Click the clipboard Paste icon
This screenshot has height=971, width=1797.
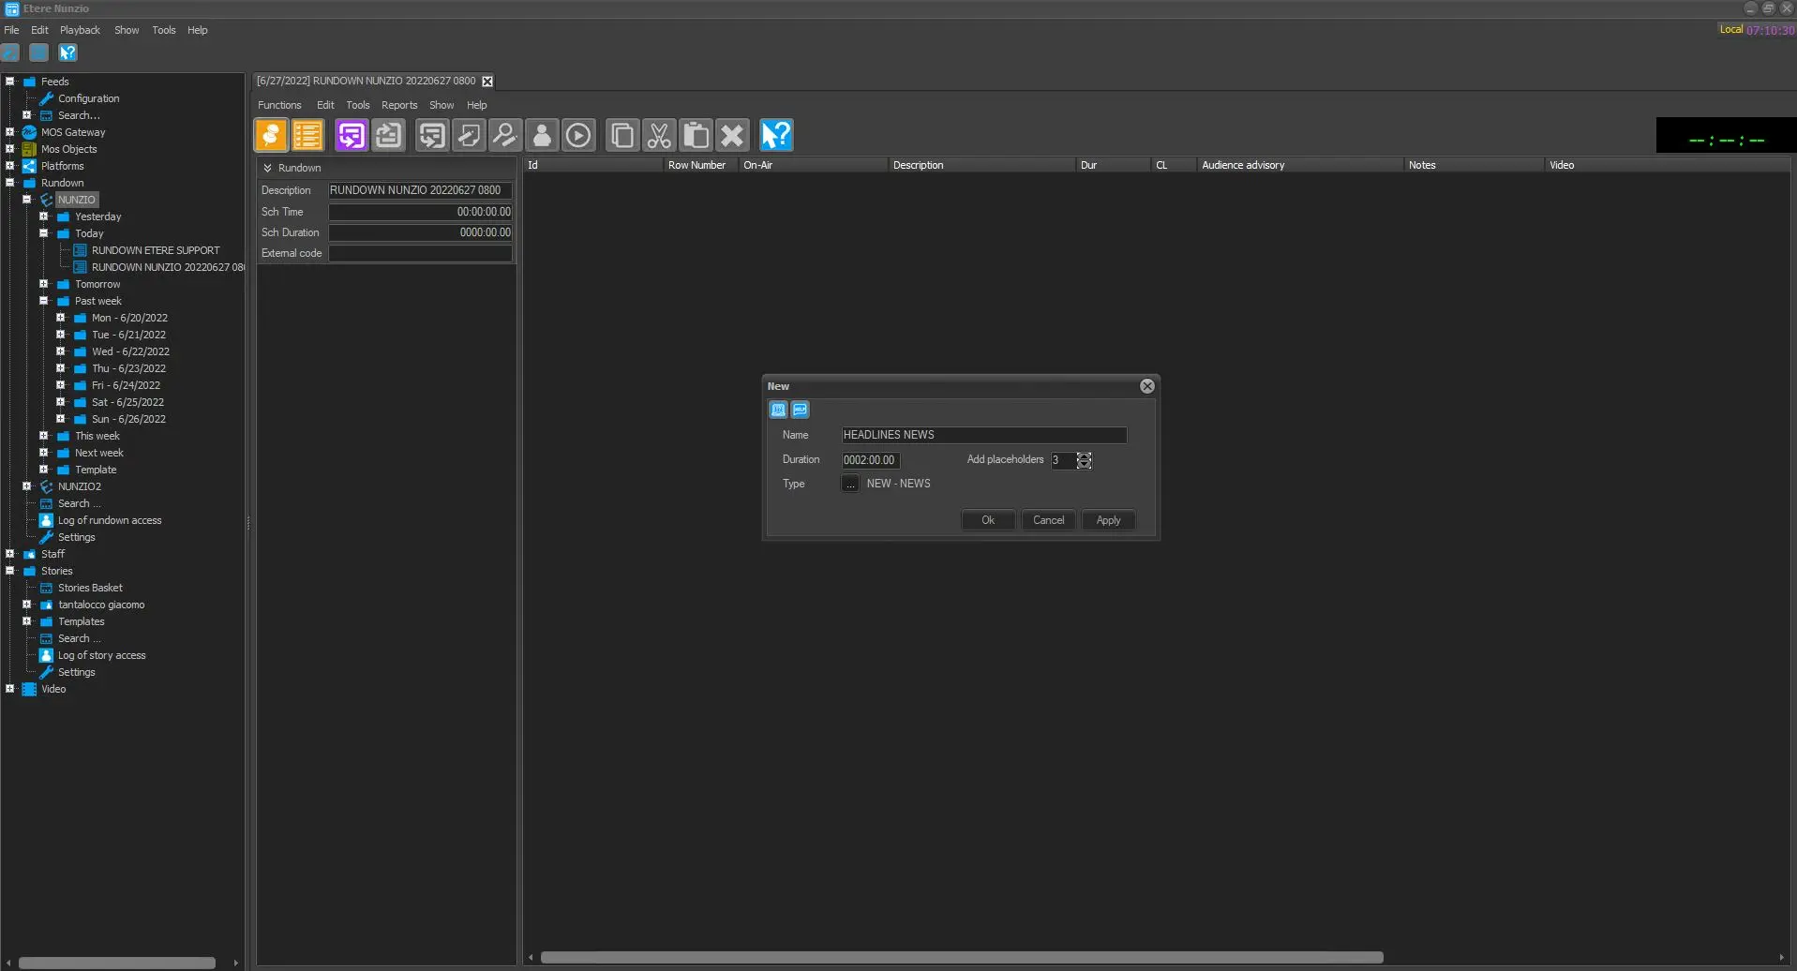pyautogui.click(x=696, y=136)
